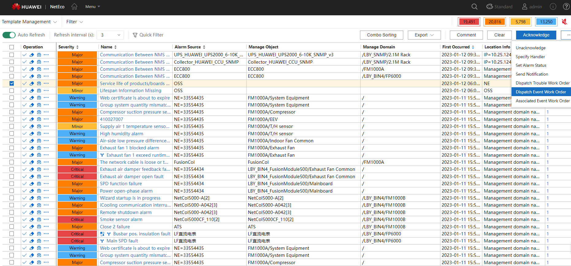571x266 pixels.
Task: Open more options dots on SPD function failure row
Action: tap(46, 184)
